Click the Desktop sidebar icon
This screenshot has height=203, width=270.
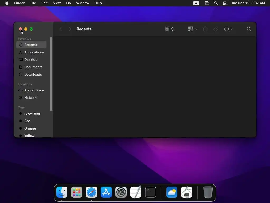(x=21, y=59)
